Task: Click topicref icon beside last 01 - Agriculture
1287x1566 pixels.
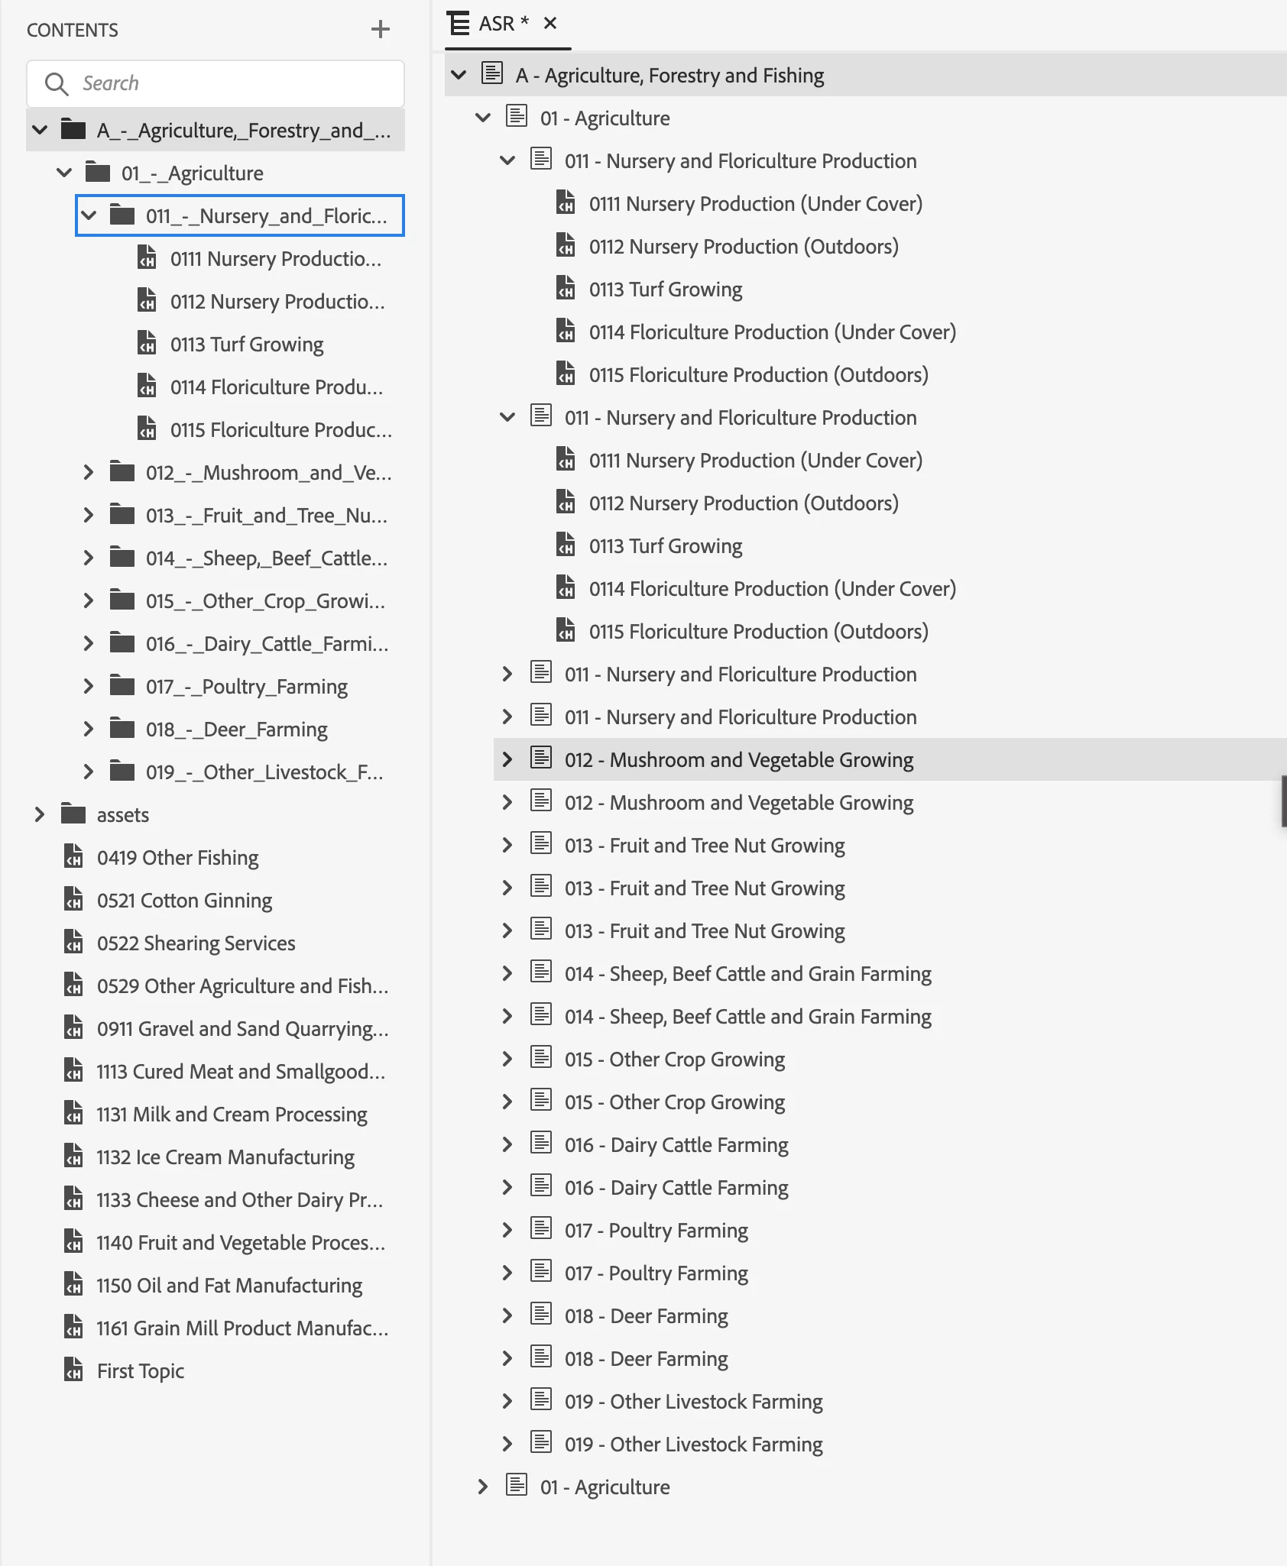Action: [517, 1485]
